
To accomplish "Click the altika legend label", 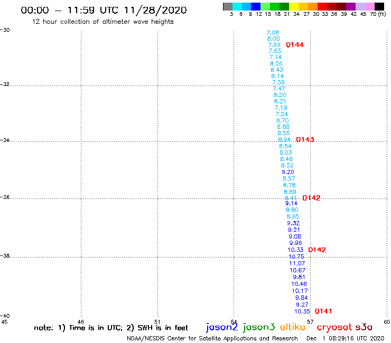I will pyautogui.click(x=292, y=327).
